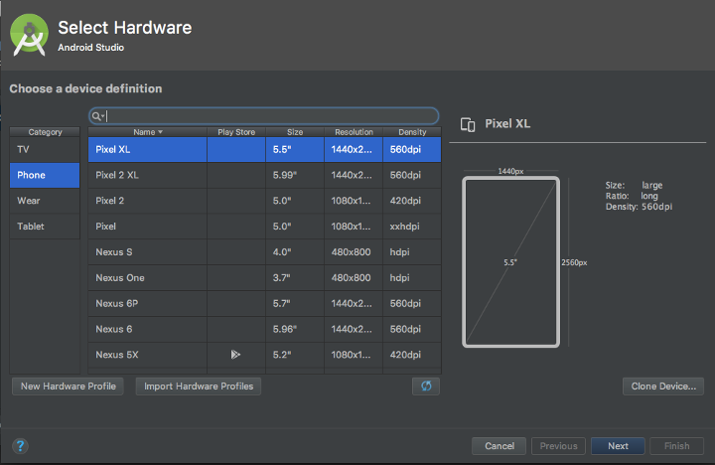
Task: Select the Nexus S device row
Action: 264,252
